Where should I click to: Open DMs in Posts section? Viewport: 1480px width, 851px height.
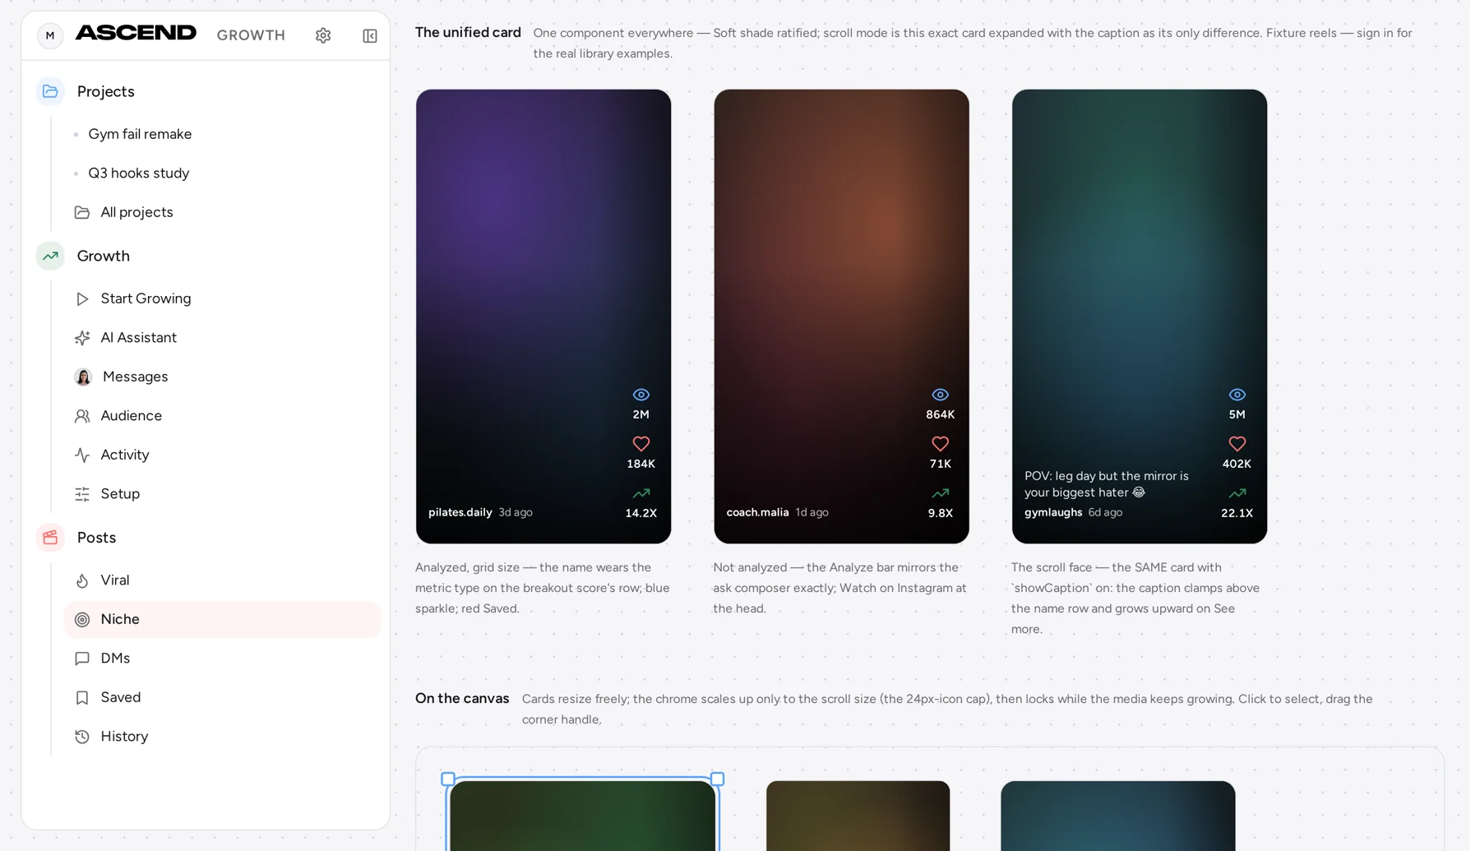click(x=222, y=659)
